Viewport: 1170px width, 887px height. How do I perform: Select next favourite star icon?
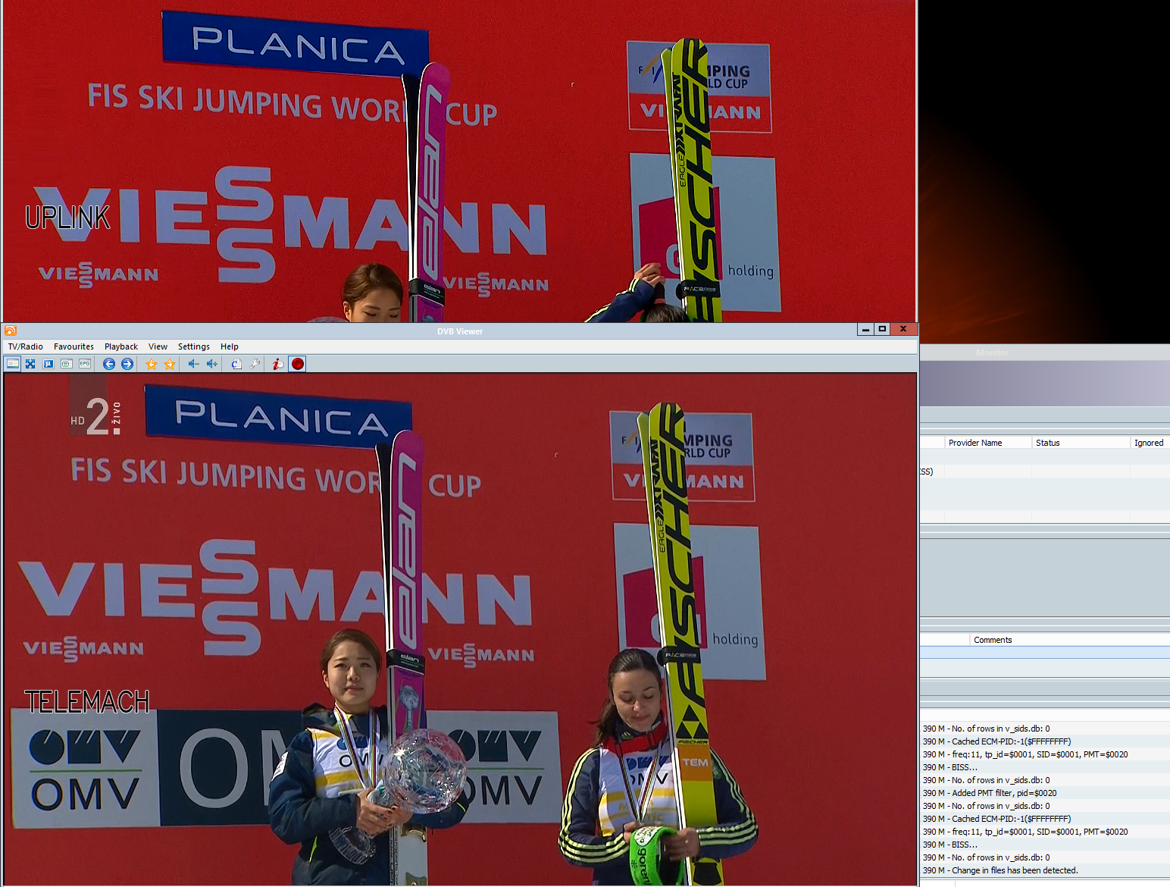coord(170,364)
